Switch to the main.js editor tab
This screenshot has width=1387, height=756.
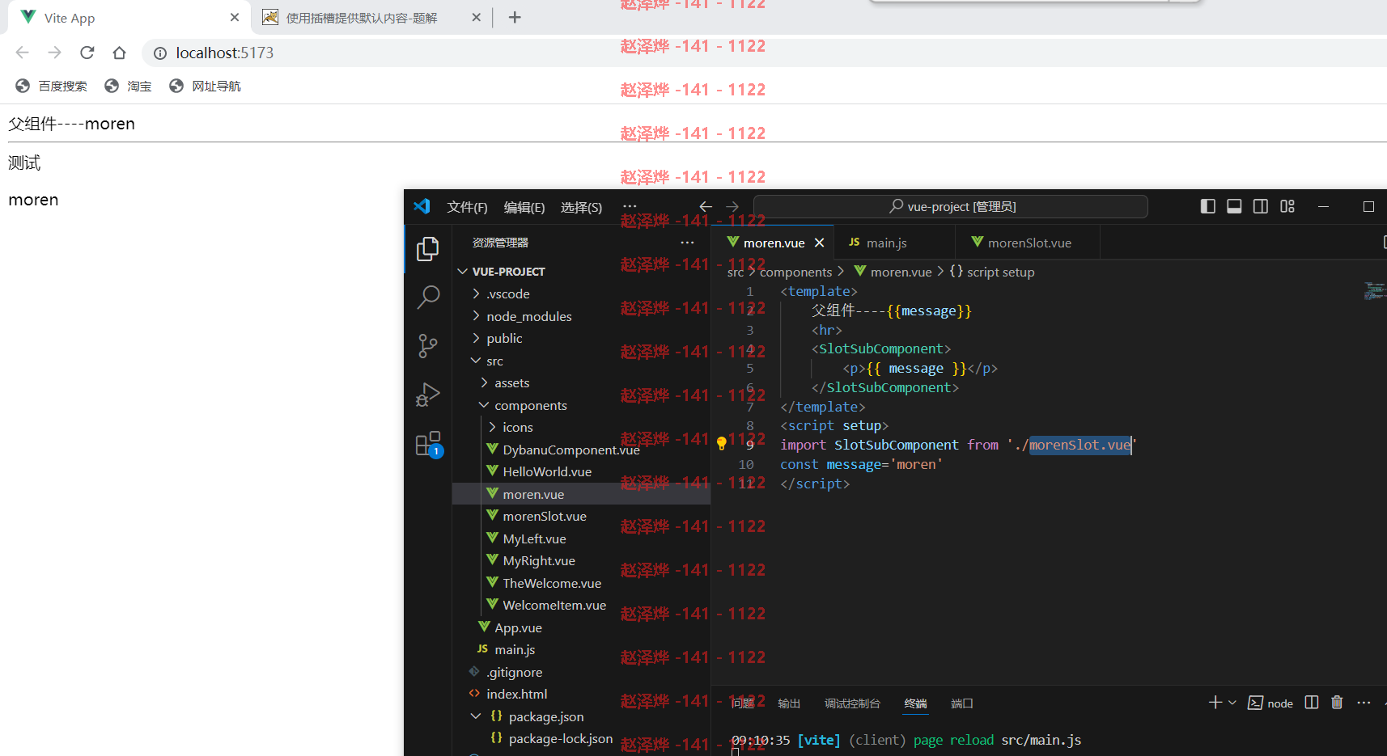click(x=894, y=243)
